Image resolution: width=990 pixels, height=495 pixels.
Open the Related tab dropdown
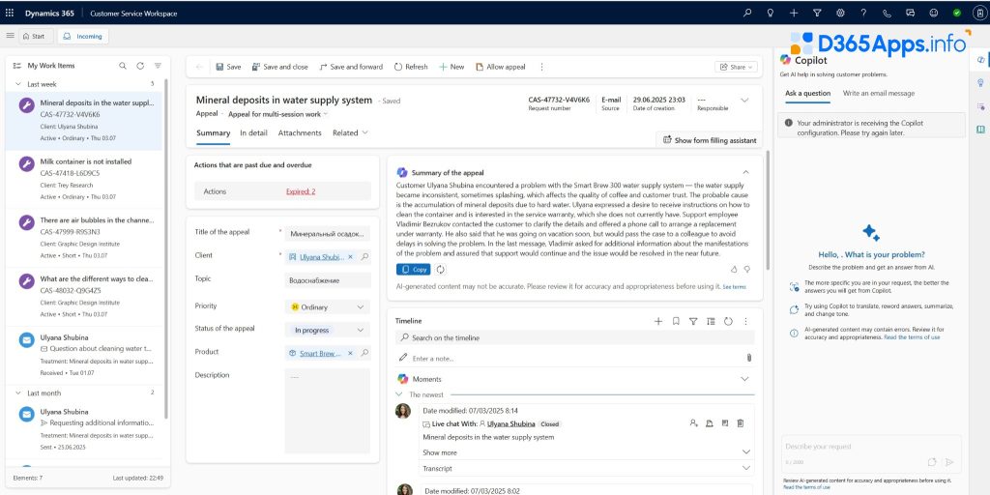[x=350, y=133]
